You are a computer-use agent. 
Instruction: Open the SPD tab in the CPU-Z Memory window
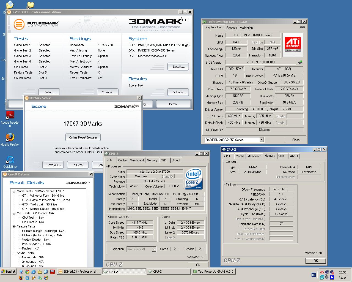281,156
